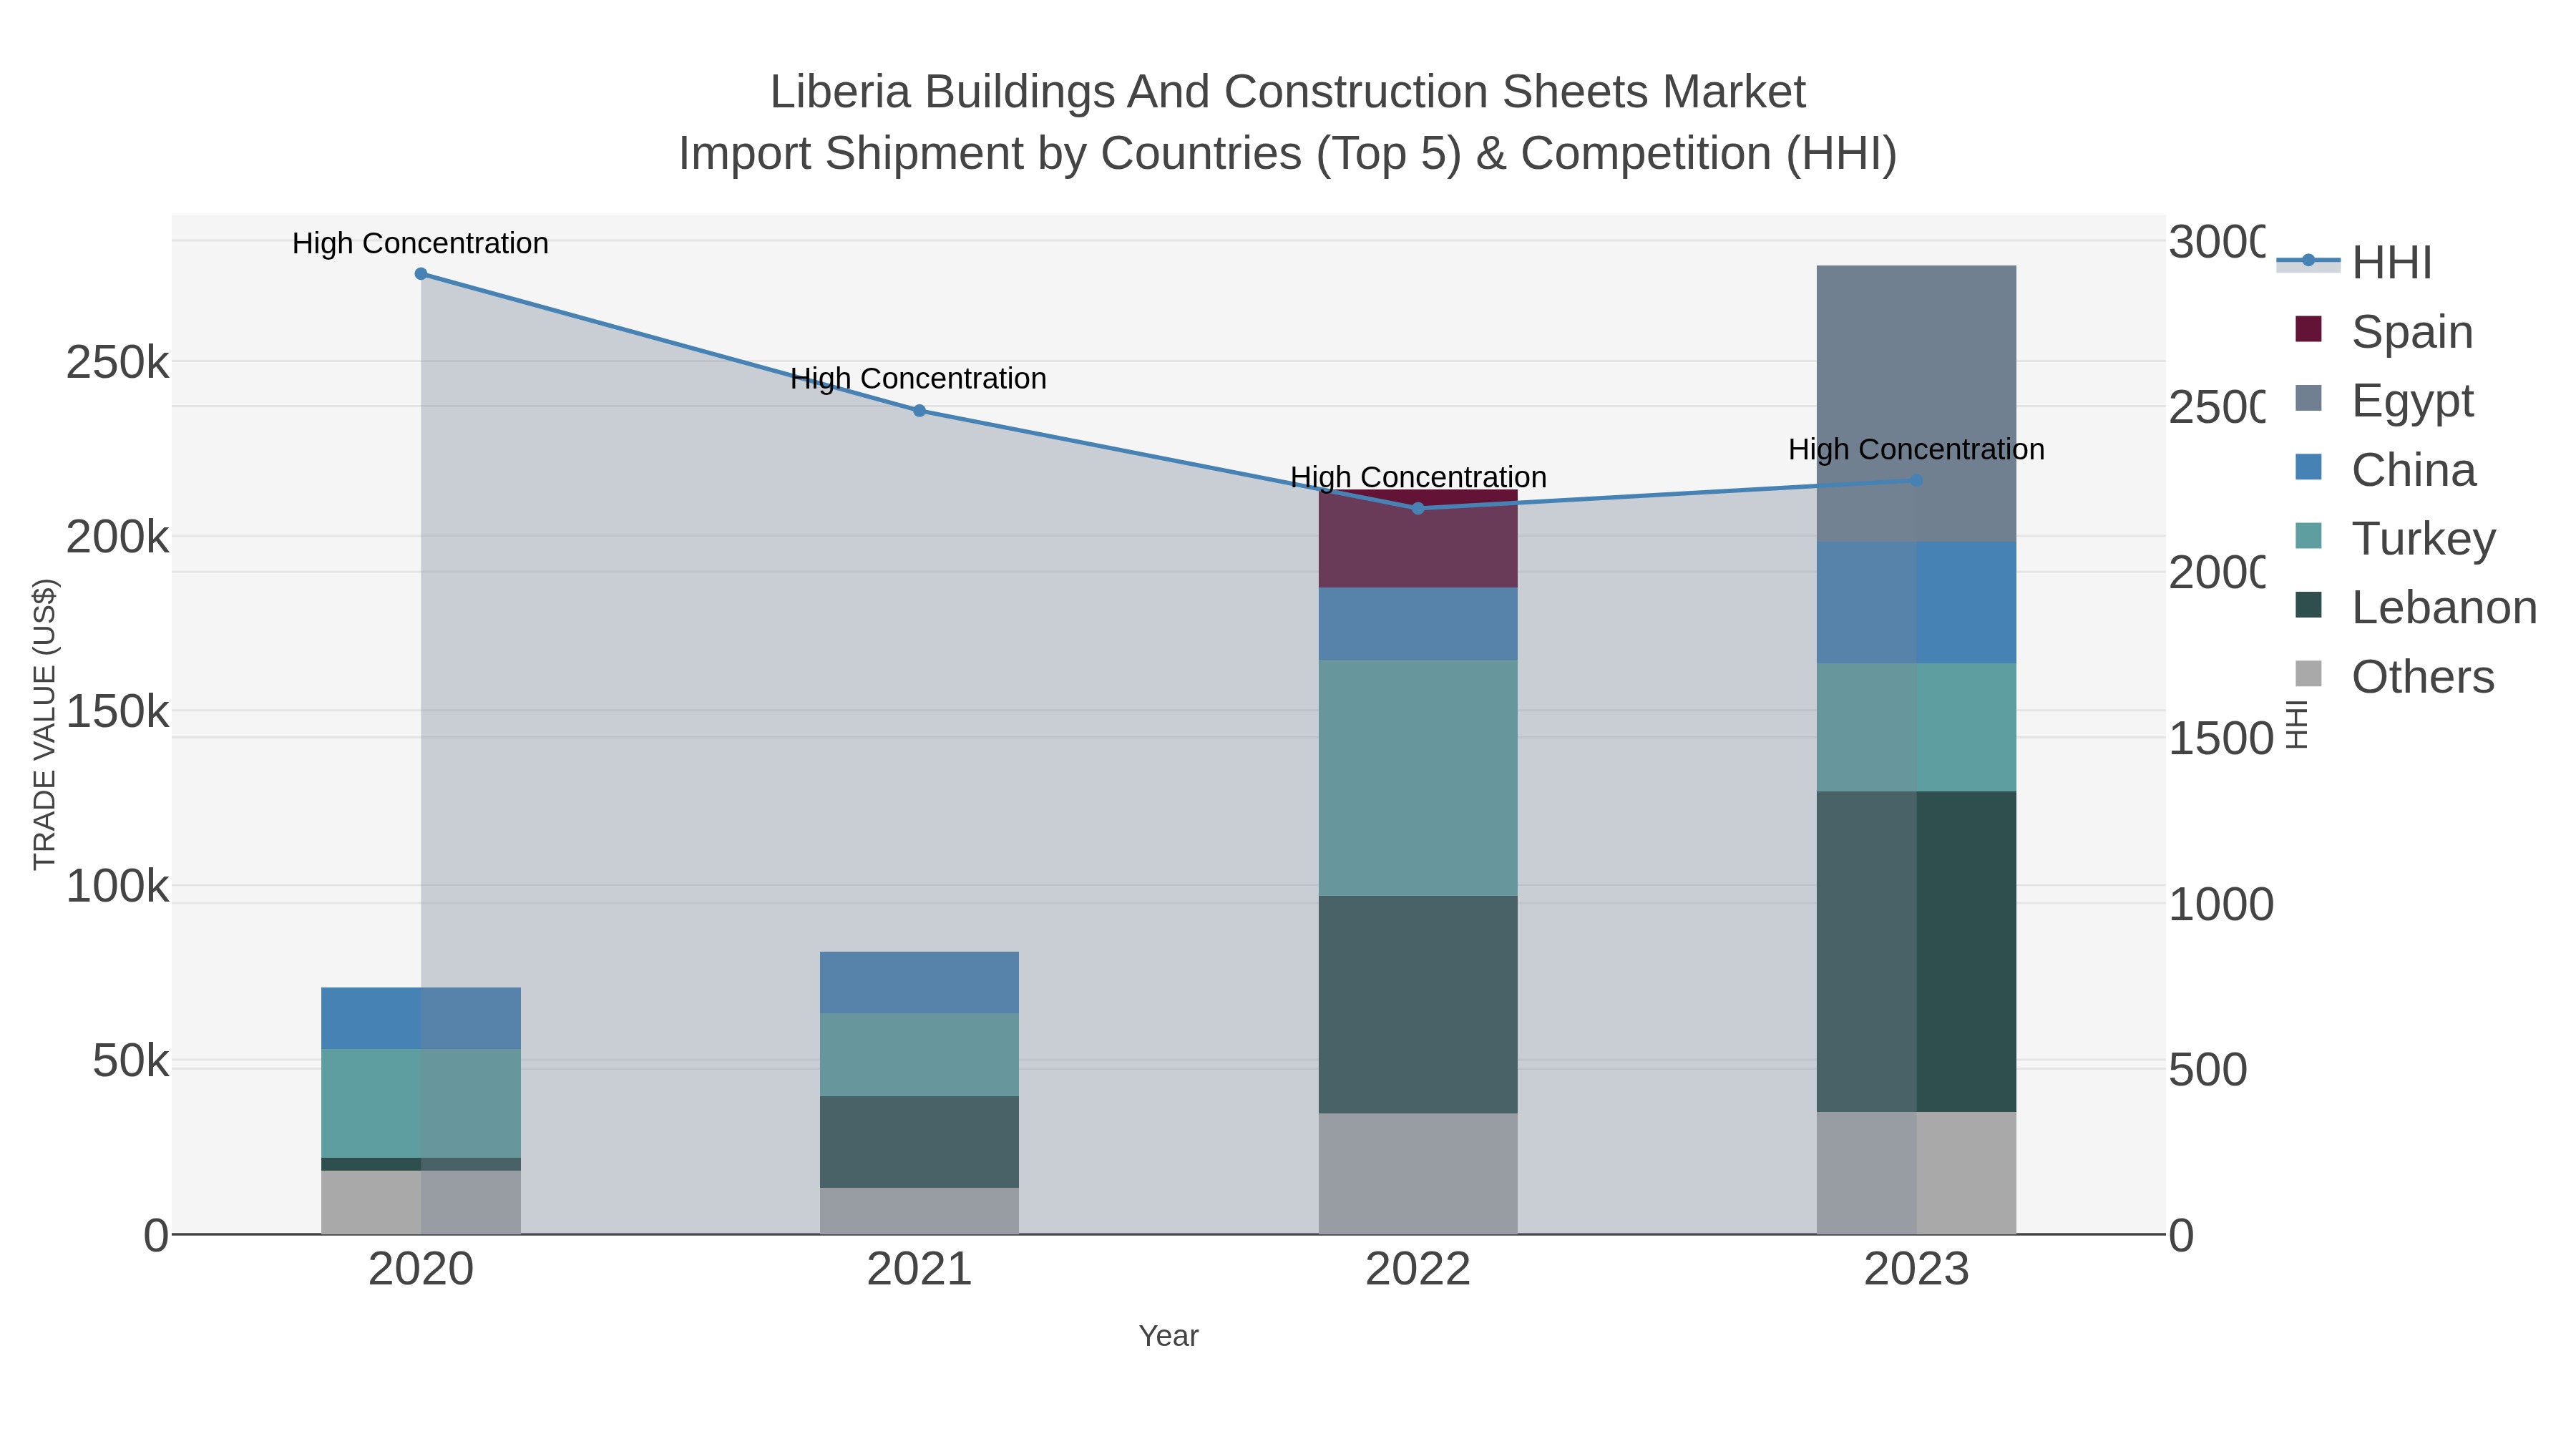Click the TRADE VALUE (US$) axis title

(44, 725)
